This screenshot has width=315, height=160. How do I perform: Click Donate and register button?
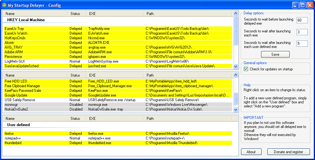click(288, 152)
